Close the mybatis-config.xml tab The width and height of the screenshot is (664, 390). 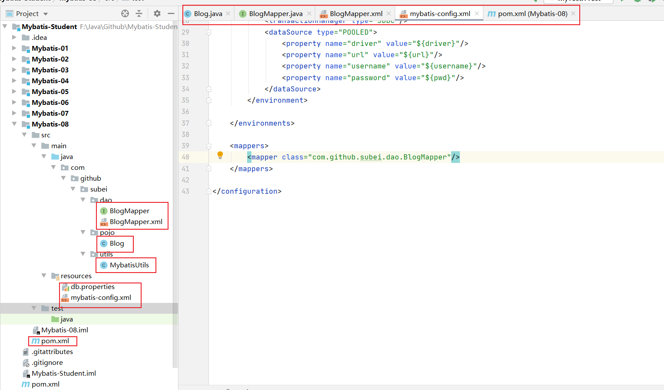point(477,13)
